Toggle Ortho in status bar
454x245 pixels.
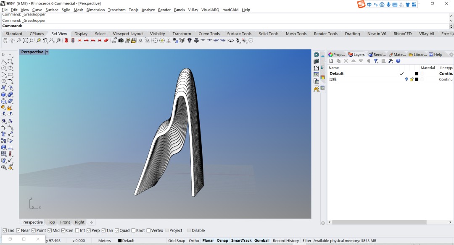click(194, 240)
